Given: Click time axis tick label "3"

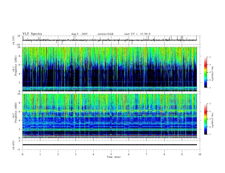Looking at the screenshot, I should (x=76, y=154).
